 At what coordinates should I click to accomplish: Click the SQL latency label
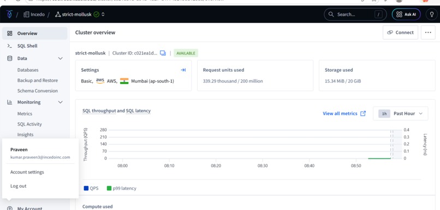[138, 111]
